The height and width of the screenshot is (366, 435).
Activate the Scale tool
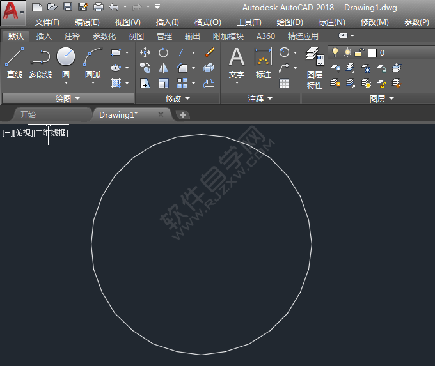point(163,83)
